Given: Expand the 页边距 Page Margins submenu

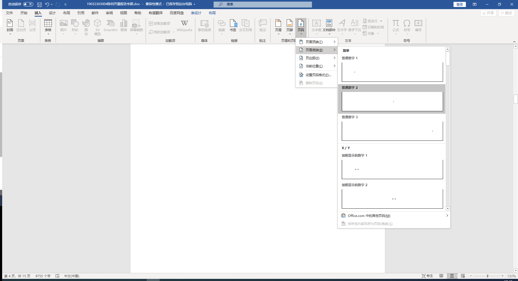Looking at the screenshot, I should coord(316,58).
